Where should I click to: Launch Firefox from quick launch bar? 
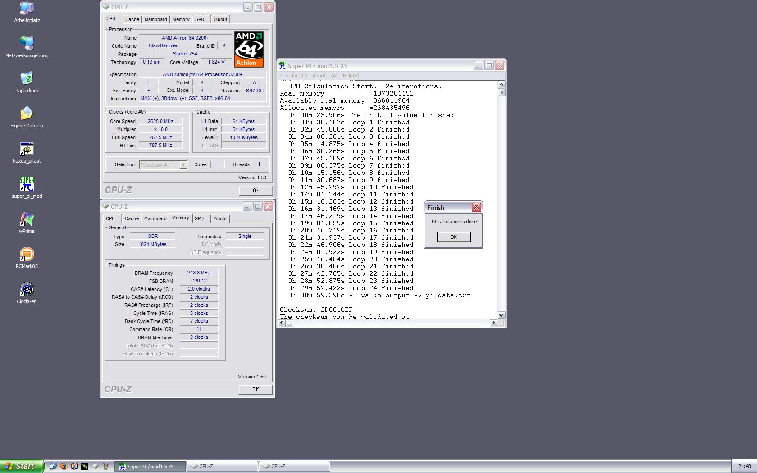click(64, 466)
